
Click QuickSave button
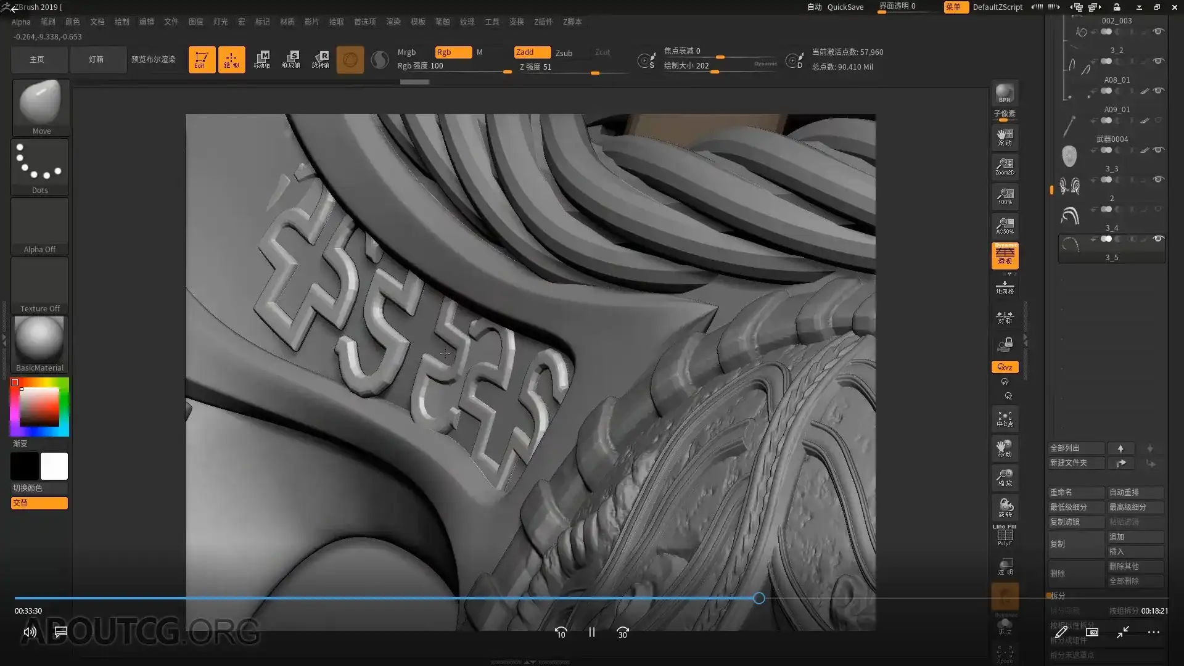(x=845, y=7)
